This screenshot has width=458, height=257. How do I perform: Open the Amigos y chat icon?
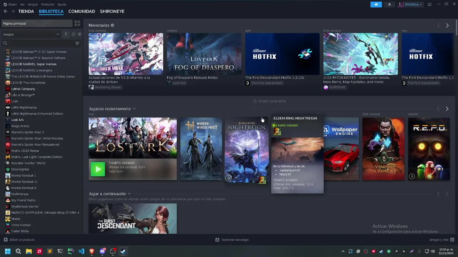tap(452, 240)
